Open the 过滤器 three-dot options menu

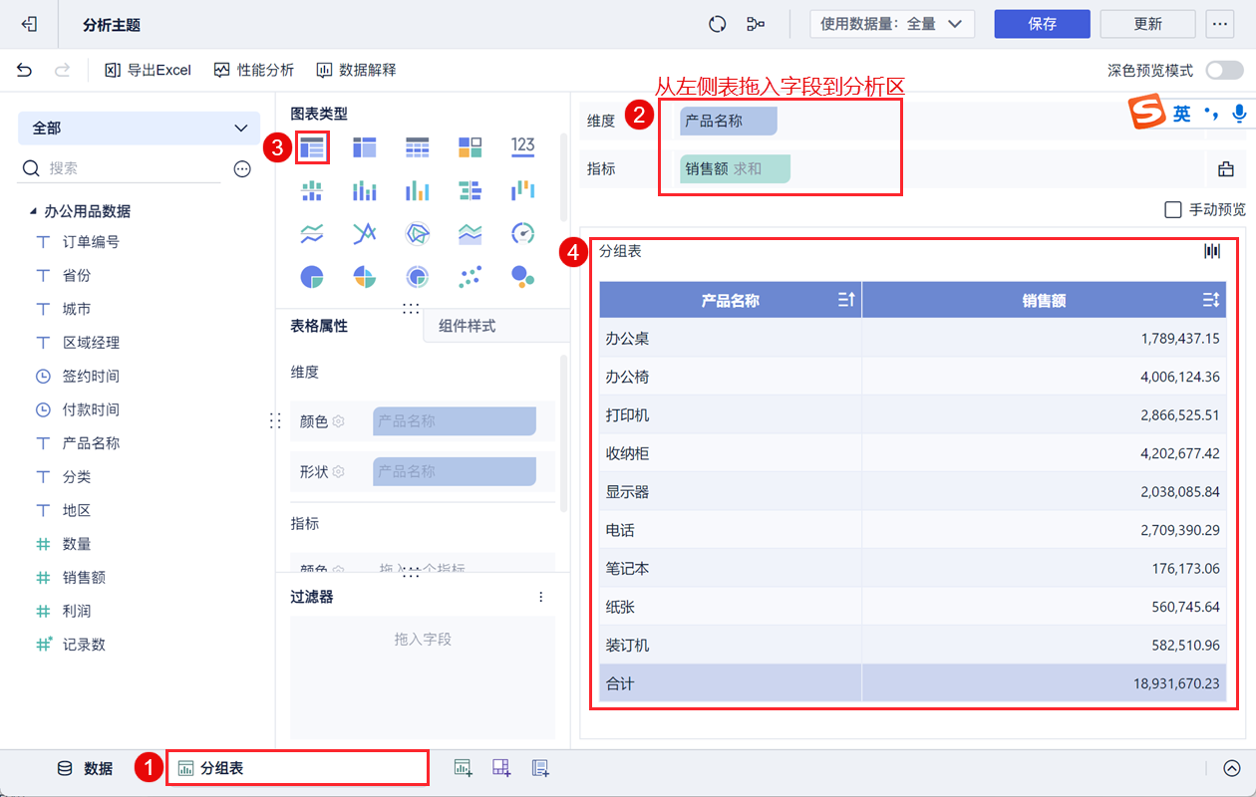541,597
